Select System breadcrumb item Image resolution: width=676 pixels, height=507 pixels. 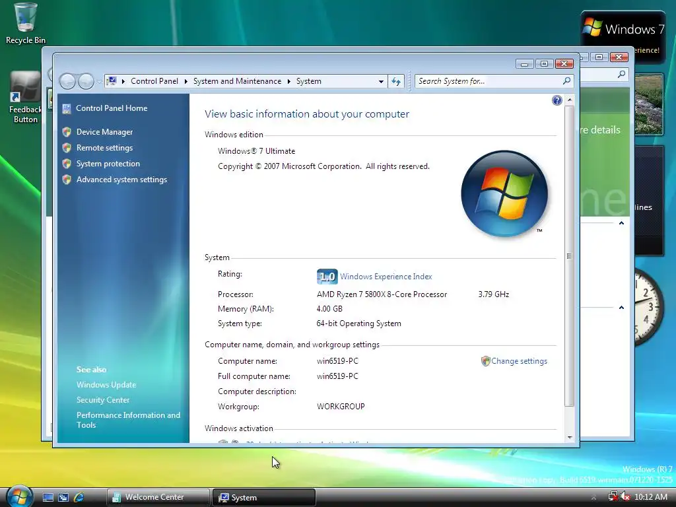point(309,81)
